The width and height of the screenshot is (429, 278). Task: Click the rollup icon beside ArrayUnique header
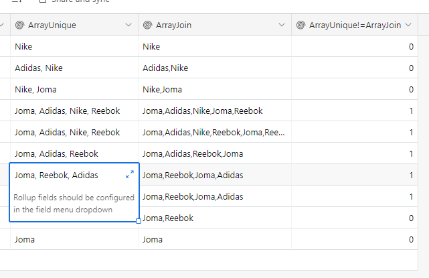click(19, 25)
